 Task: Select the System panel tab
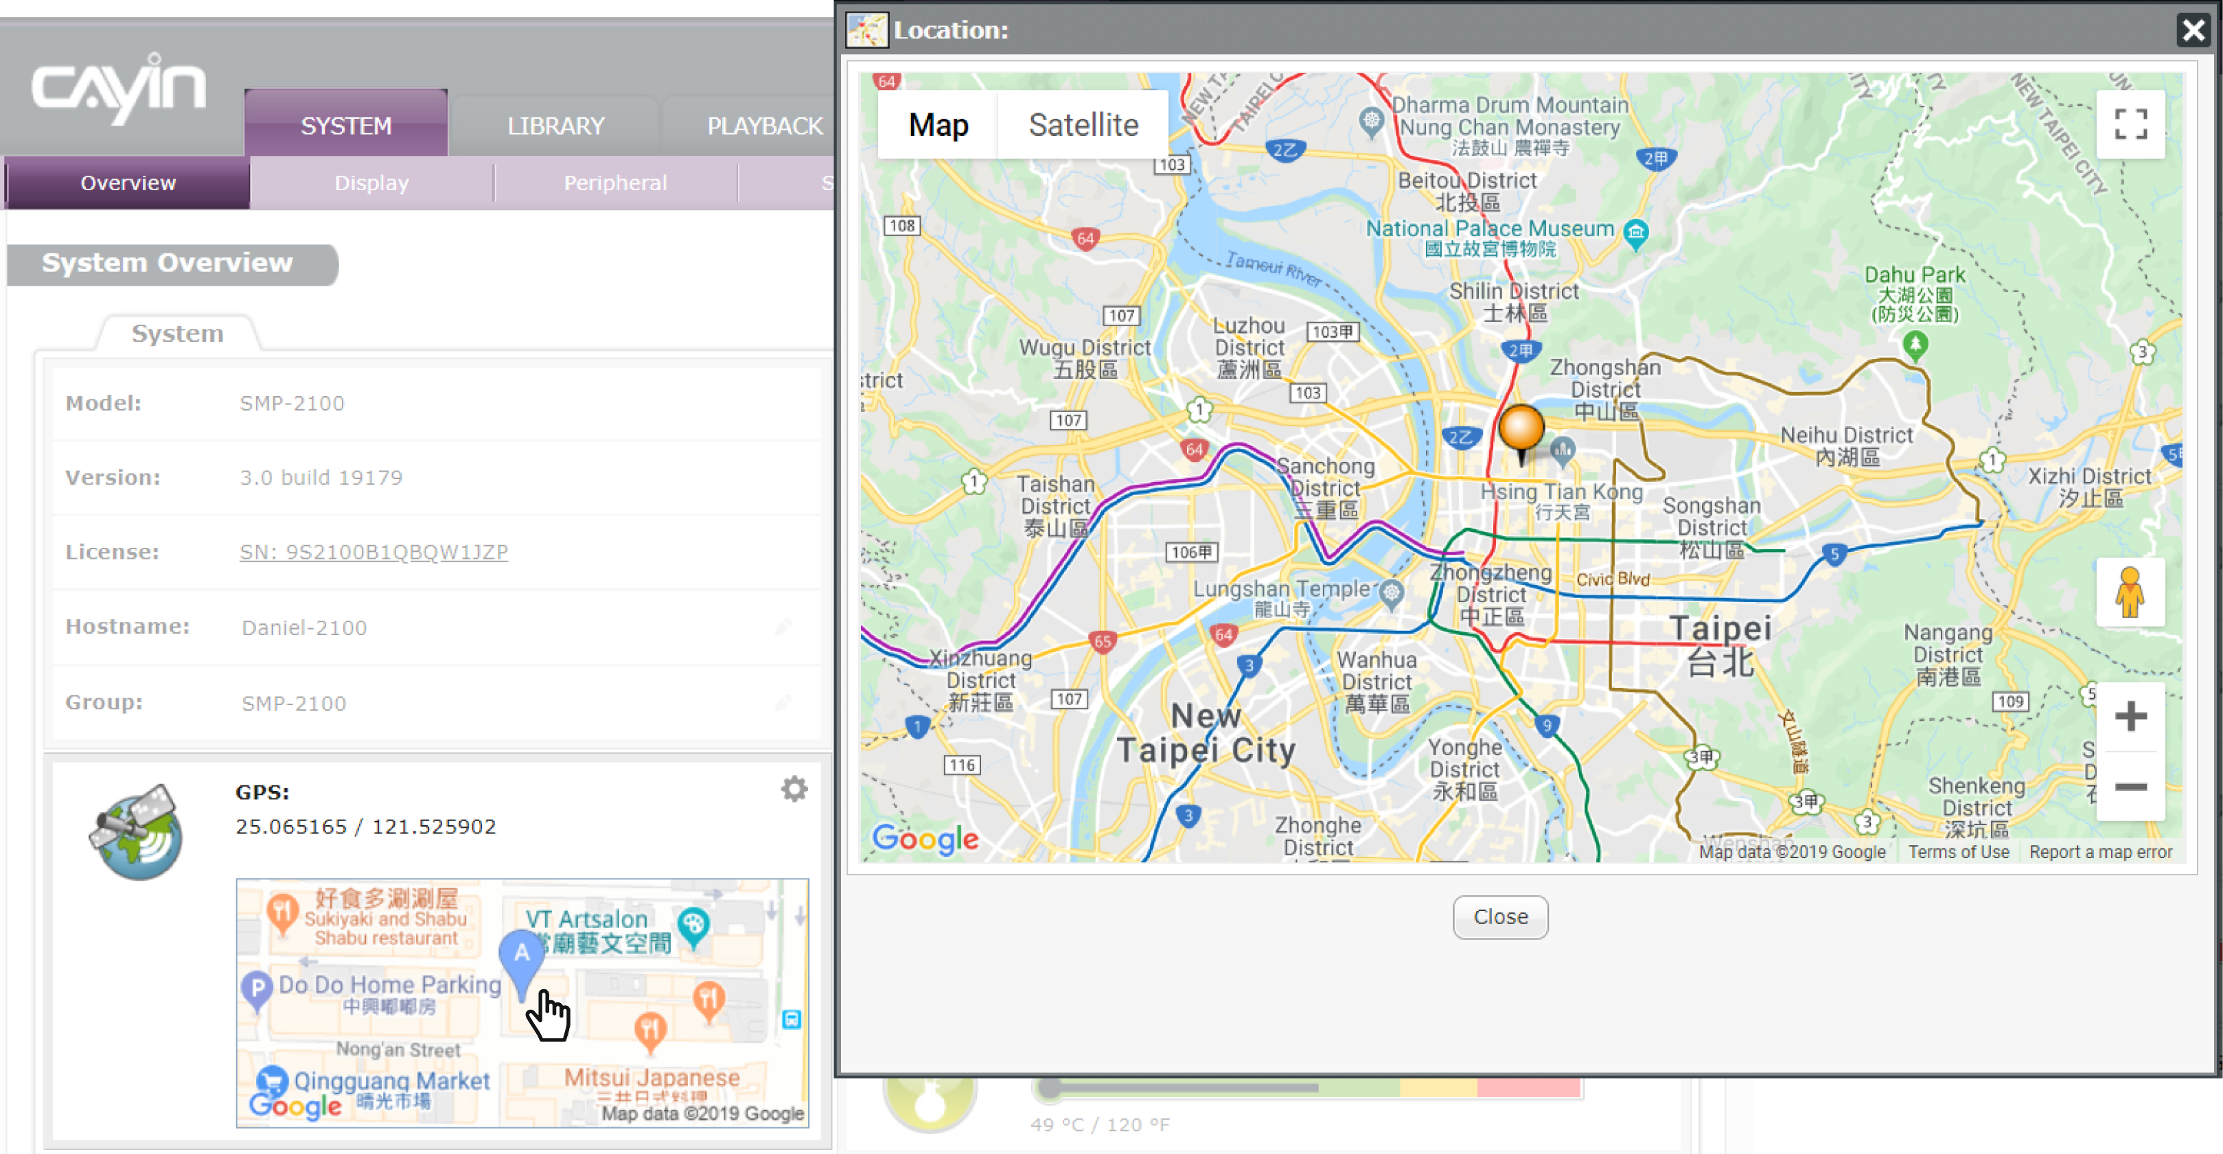(177, 333)
